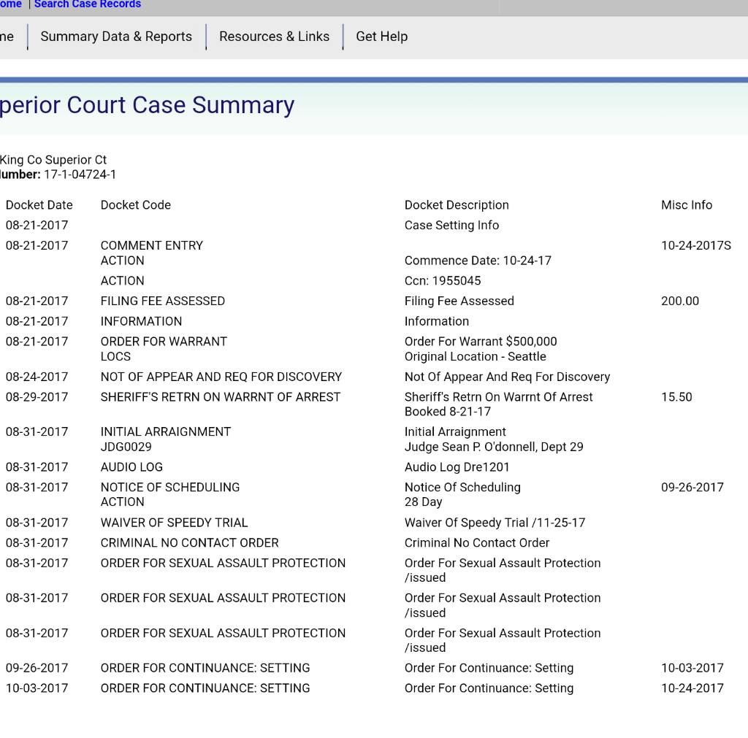
Task: Click the NOTICE OF SCHEDULING docket code
Action: (x=169, y=488)
